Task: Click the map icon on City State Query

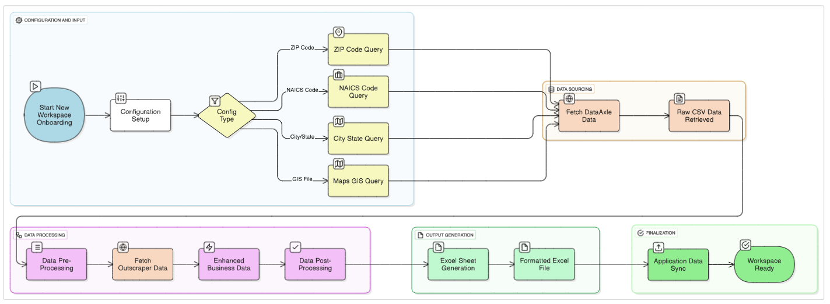Action: click(339, 121)
